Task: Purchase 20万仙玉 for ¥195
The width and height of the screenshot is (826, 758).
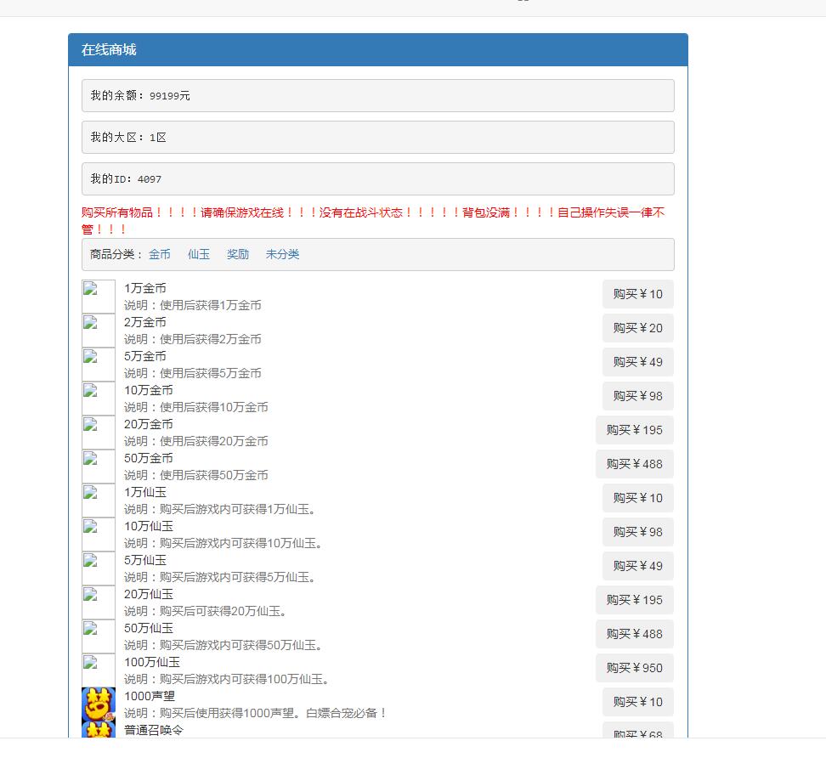Action: point(634,600)
